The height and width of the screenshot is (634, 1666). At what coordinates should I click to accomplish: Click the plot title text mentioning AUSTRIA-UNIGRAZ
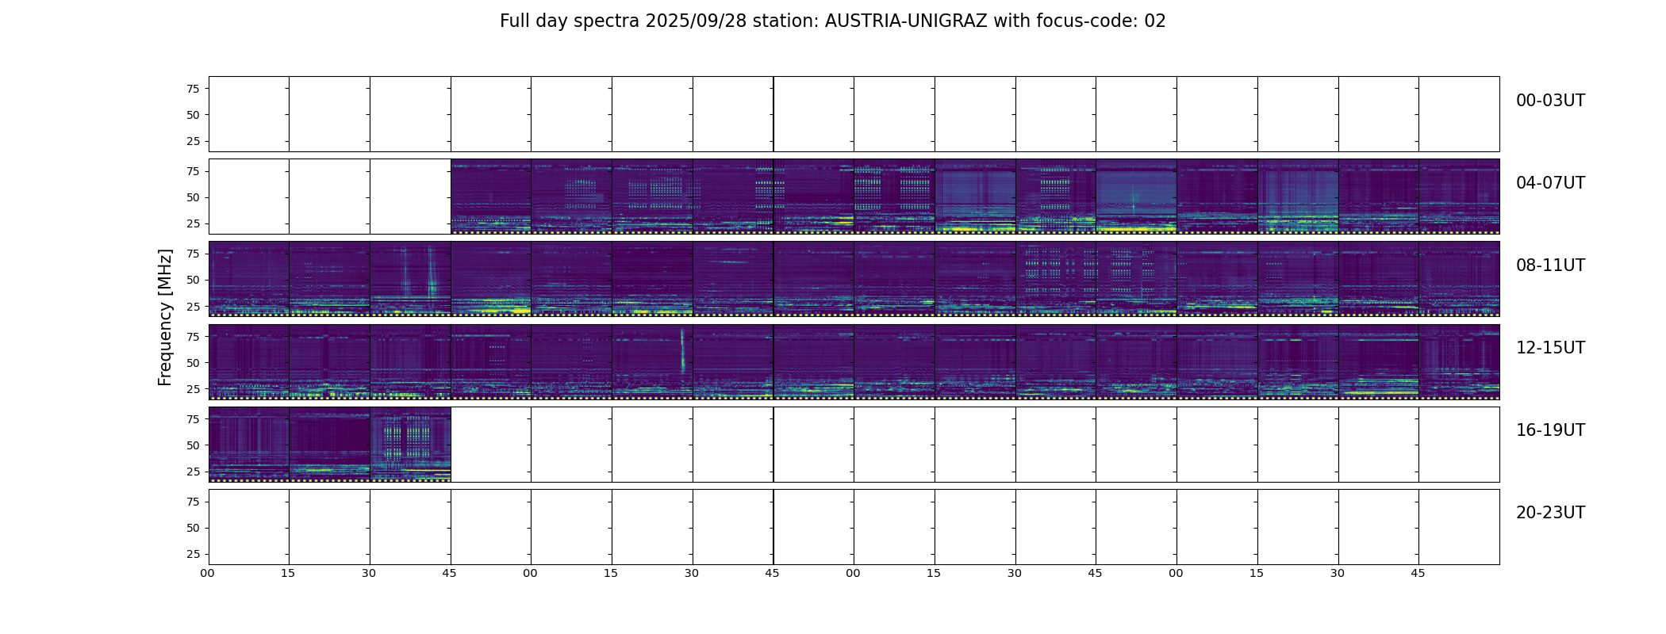tap(833, 21)
